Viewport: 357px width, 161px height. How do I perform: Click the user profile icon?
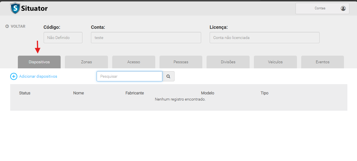click(343, 8)
